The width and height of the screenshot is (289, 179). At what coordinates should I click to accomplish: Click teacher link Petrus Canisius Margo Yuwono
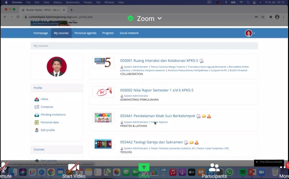168,67
